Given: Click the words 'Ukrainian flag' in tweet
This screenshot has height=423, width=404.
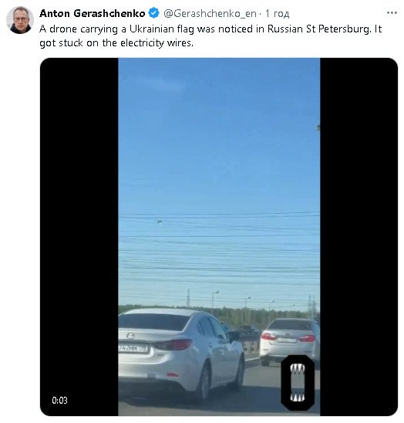Looking at the screenshot, I should [x=162, y=29].
